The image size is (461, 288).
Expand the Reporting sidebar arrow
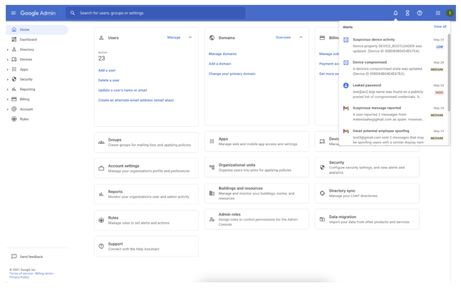tap(8, 89)
